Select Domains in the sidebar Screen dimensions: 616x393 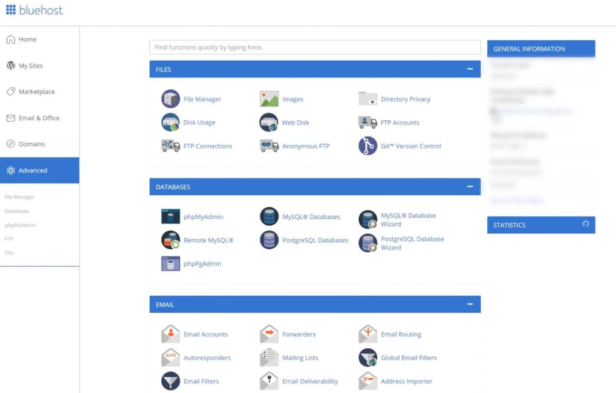39,144
